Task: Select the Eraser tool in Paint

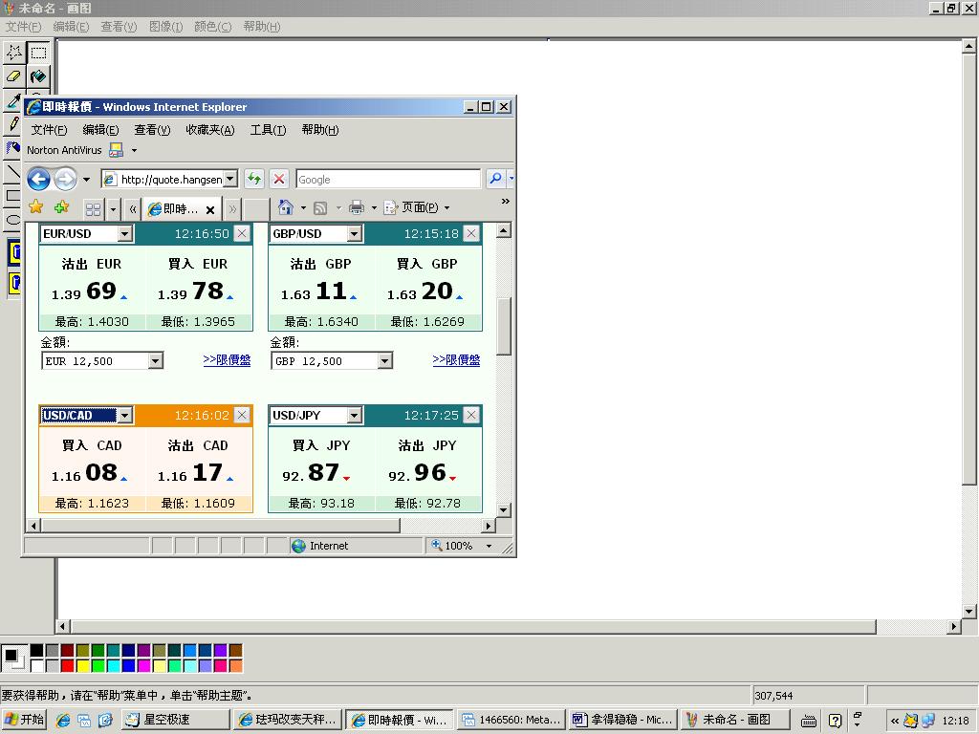Action: [13, 76]
